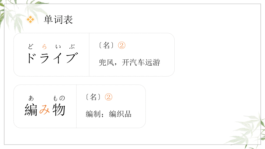265x149 pixels.
Task: Click the 〔名〕 label in the 編み物 card
Action: (93, 97)
